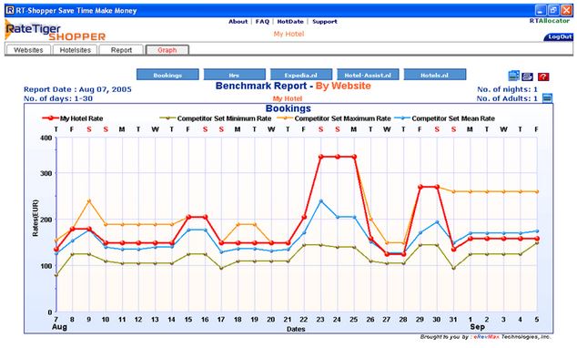Click the Competitor Set Mean Rate legend entry
577x348 pixels.
click(x=445, y=118)
